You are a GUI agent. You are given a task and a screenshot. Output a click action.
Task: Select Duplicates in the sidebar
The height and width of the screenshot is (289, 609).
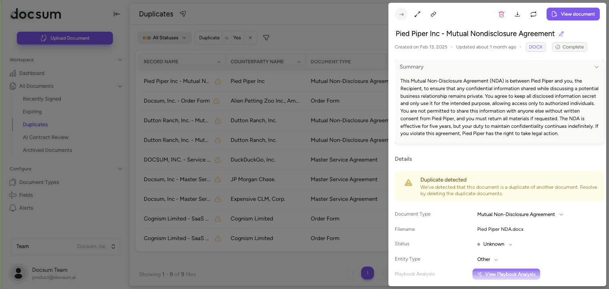[35, 125]
